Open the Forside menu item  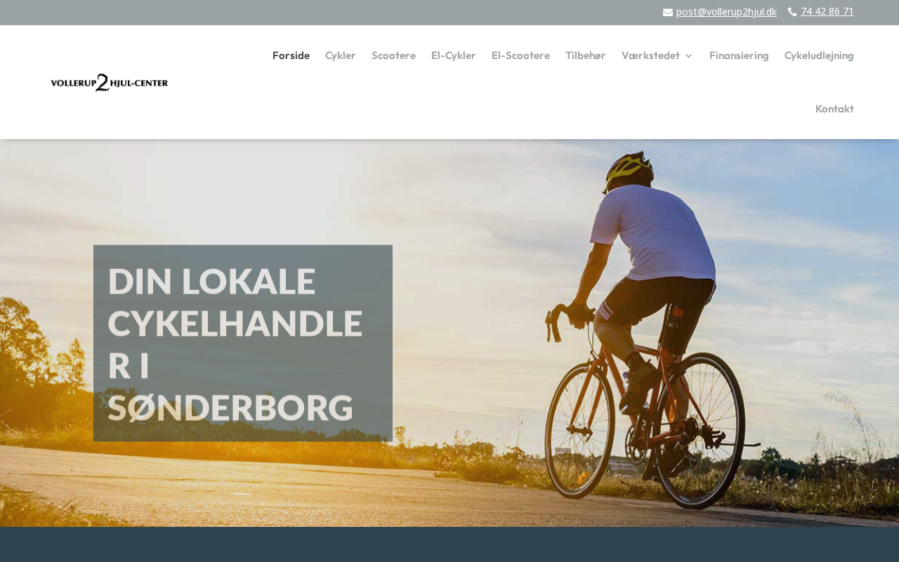point(291,55)
